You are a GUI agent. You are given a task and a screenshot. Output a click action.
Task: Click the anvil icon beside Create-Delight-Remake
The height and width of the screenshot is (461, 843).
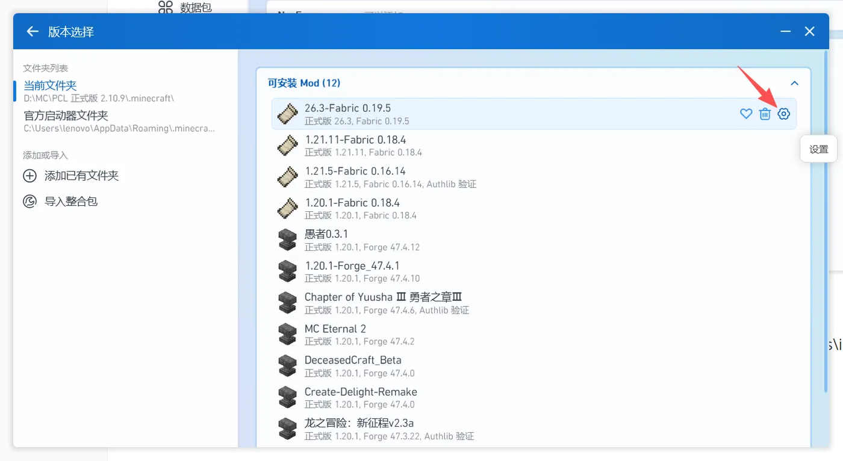click(x=287, y=397)
